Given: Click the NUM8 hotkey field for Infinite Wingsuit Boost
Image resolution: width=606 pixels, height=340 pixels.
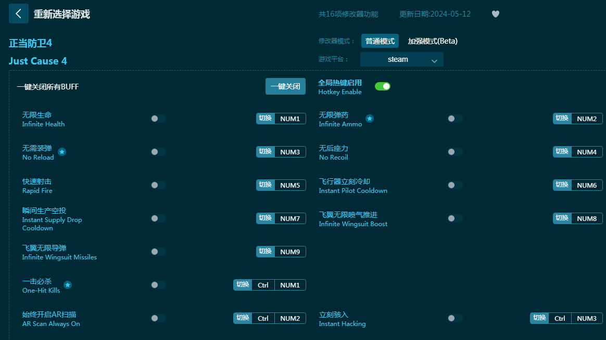Looking at the screenshot, I should (x=587, y=218).
